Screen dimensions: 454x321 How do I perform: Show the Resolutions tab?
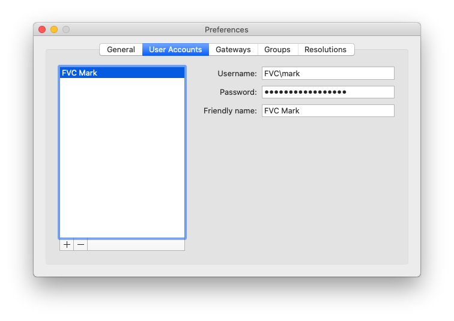[325, 49]
